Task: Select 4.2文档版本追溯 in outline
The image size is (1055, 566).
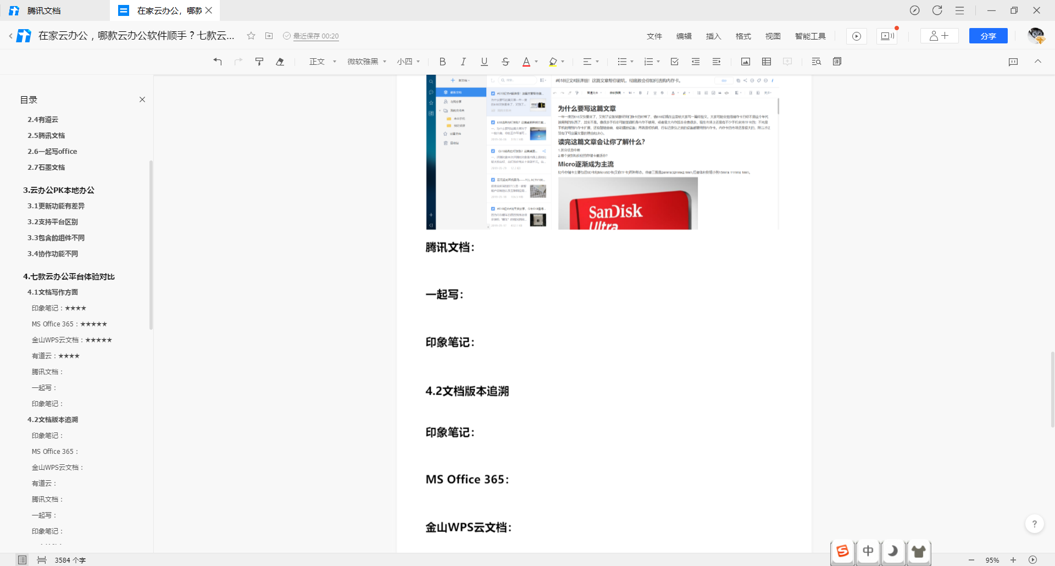Action: point(53,419)
